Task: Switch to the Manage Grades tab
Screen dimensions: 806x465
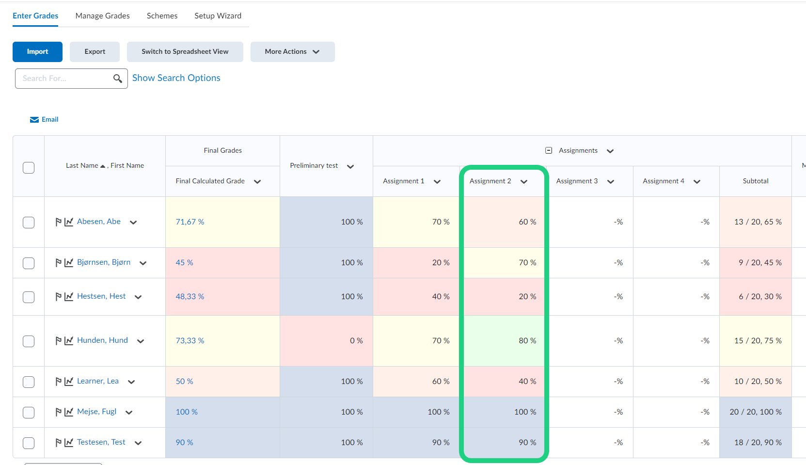Action: [102, 16]
